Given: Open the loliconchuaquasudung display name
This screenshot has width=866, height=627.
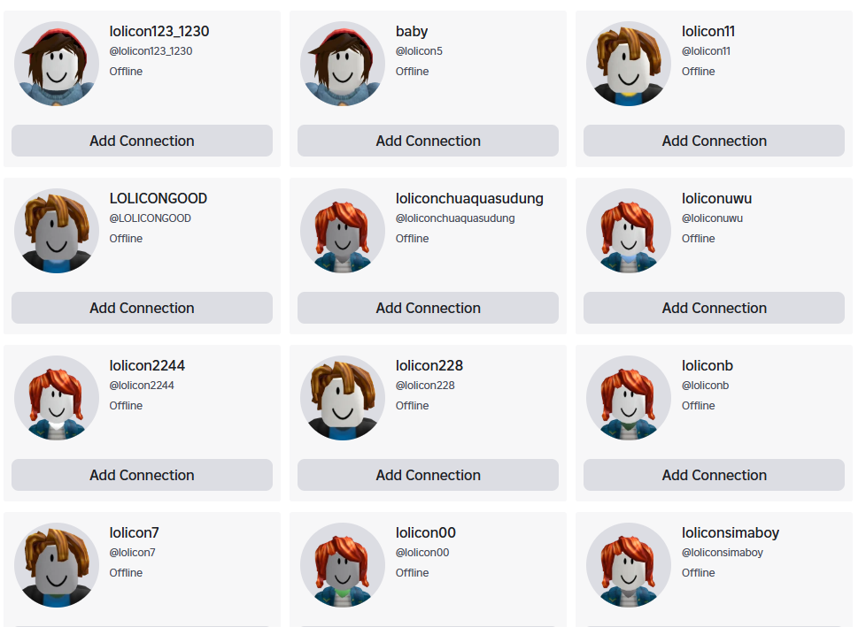Looking at the screenshot, I should [x=469, y=198].
